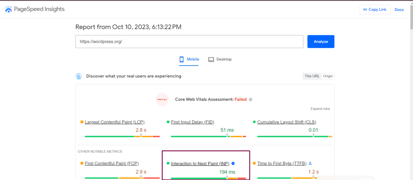Open the Docs link
The image size is (413, 180).
click(x=399, y=10)
